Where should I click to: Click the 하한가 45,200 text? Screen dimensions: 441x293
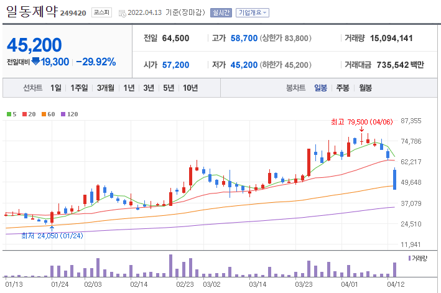[285, 65]
